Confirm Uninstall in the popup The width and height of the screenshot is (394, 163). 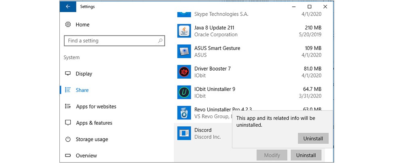pos(313,138)
